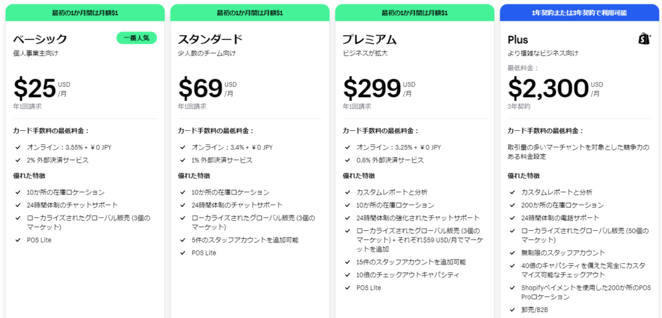Click the $299 price on プレミアム plan
The image size is (662, 318).
point(372,88)
